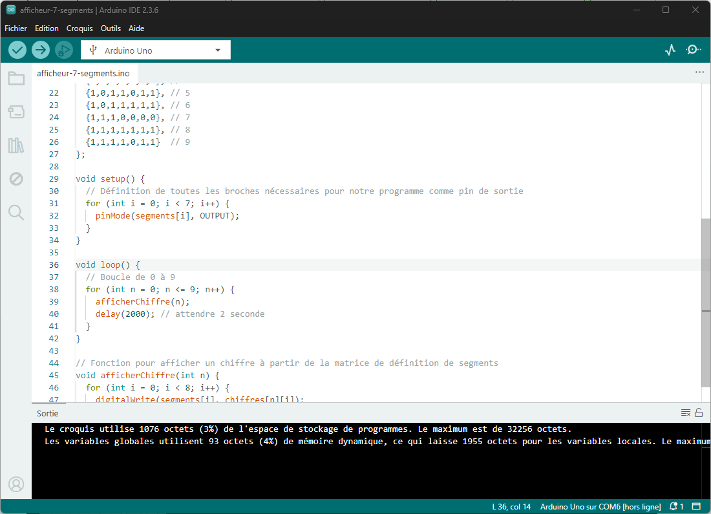Open the Sketchbook folder sidebar icon

coord(16,78)
